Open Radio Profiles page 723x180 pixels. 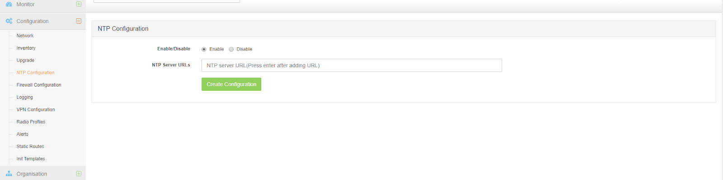pos(31,122)
